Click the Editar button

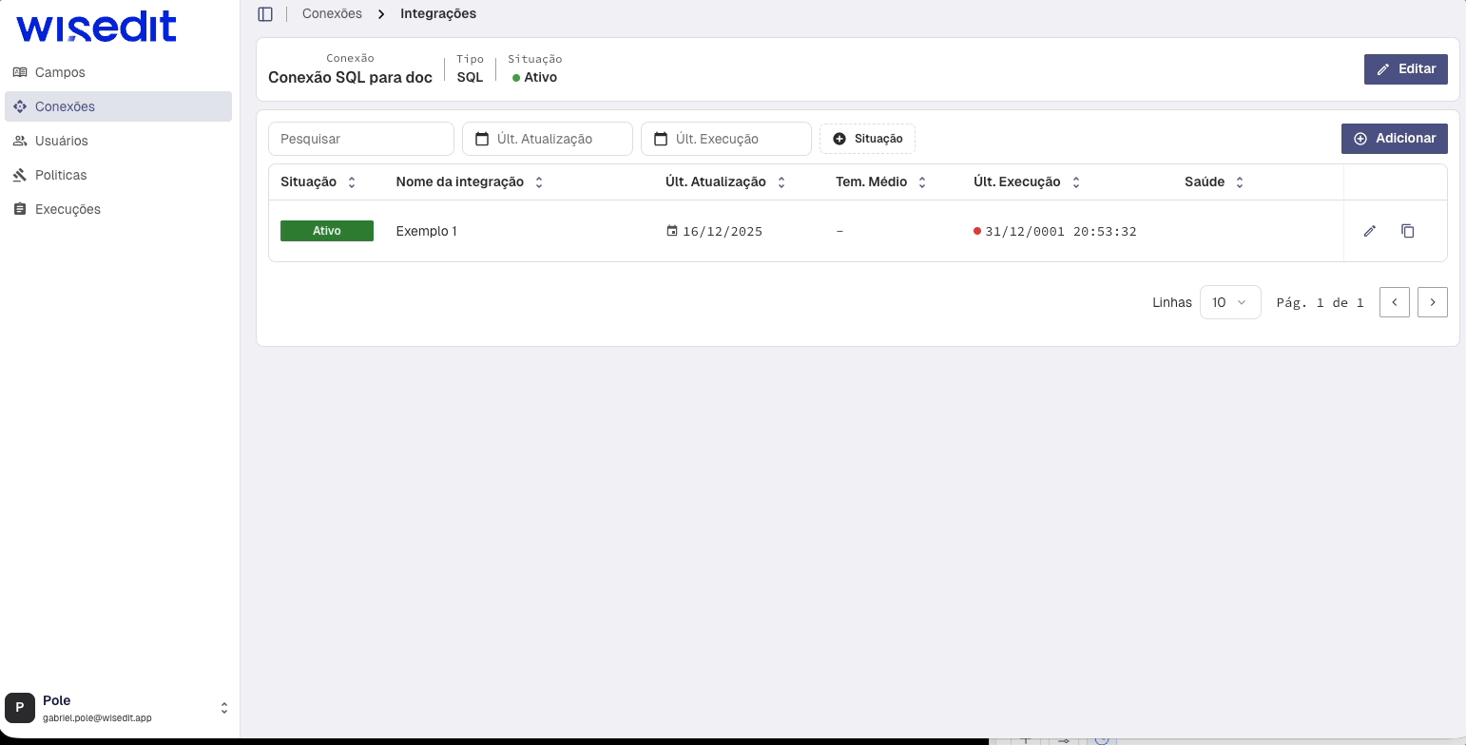coord(1405,69)
